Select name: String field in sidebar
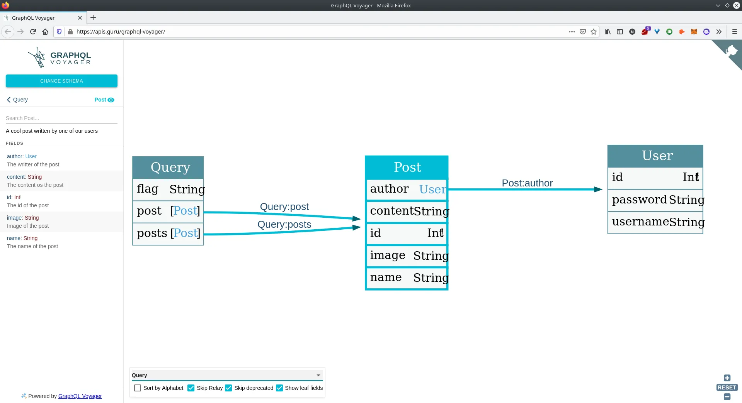The image size is (742, 403). point(62,242)
